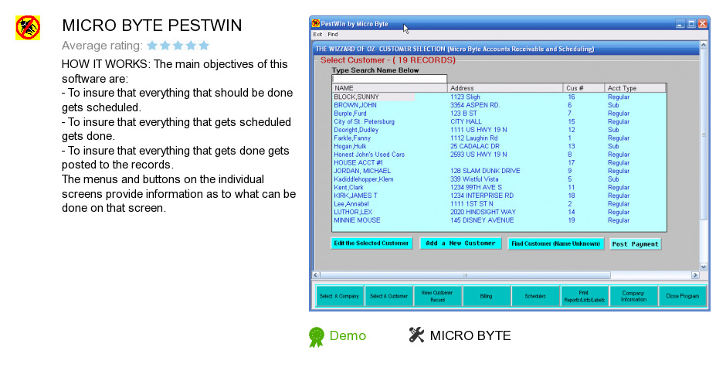Minimize the PestWin window

tap(680, 24)
